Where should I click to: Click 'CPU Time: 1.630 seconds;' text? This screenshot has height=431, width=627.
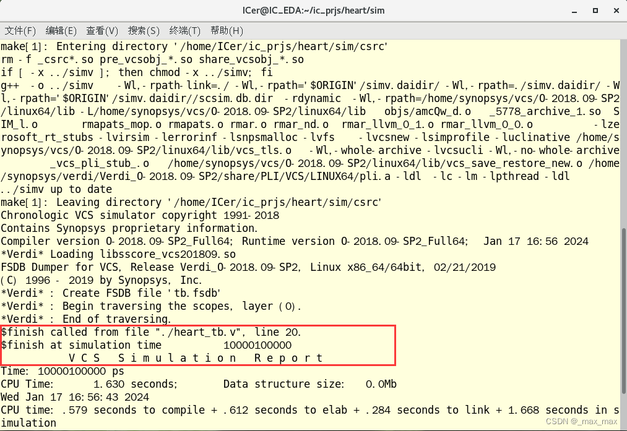point(89,384)
